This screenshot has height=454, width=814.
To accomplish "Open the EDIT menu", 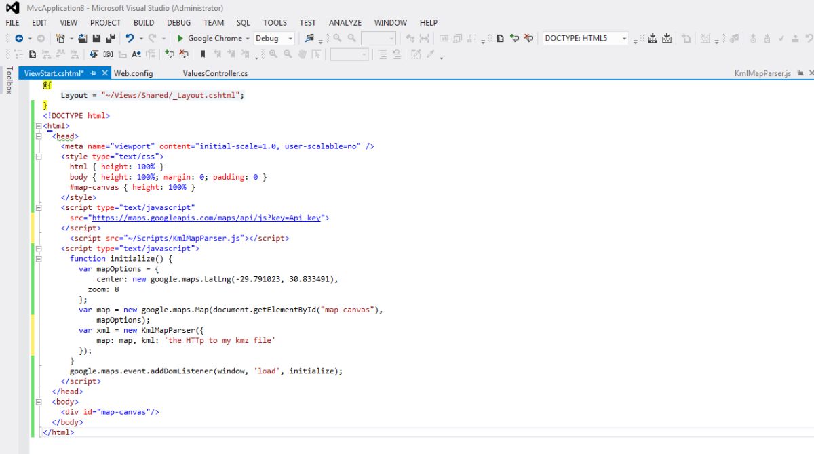I will click(39, 22).
